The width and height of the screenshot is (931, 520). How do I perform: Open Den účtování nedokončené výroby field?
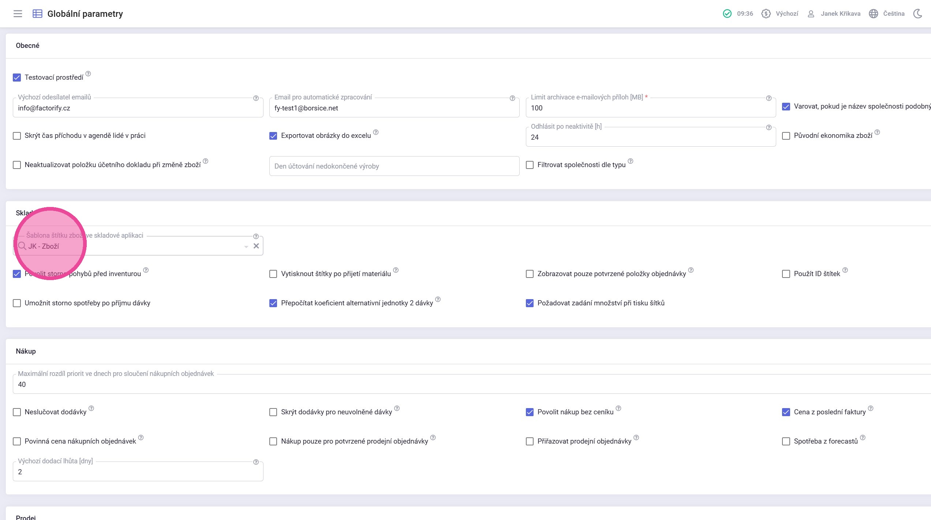click(x=394, y=166)
